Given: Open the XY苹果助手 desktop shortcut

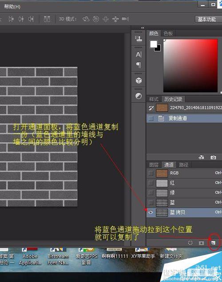Looking at the screenshot, I should [143, 254].
